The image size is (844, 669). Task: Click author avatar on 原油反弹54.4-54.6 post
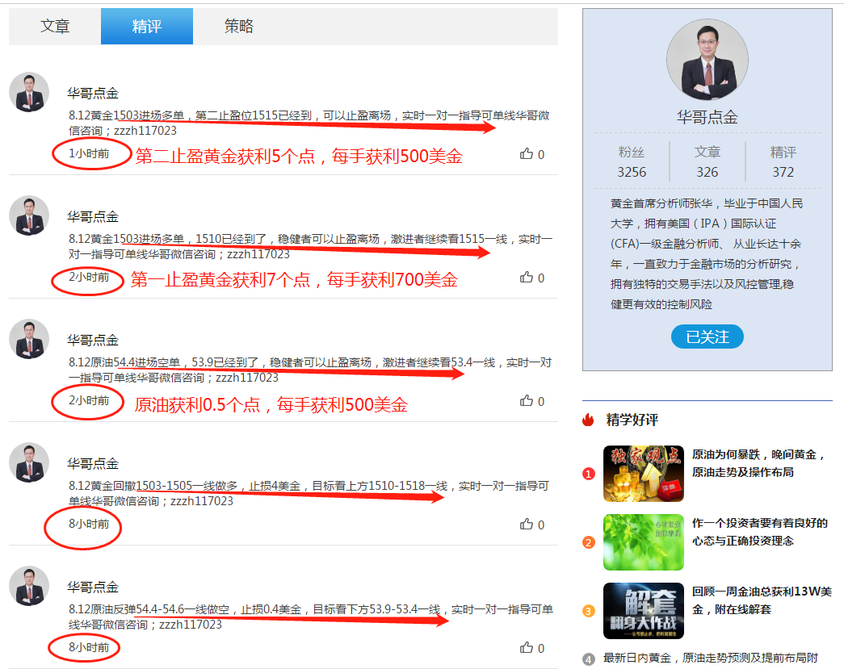tap(29, 586)
